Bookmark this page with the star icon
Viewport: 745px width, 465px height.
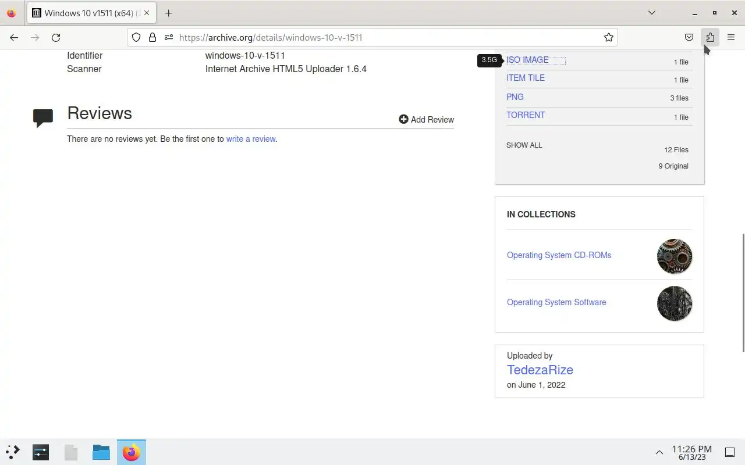click(609, 37)
